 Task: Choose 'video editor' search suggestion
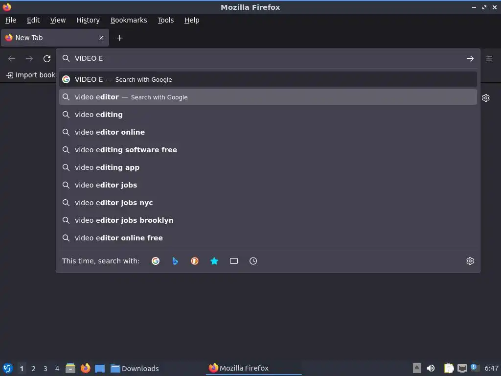coord(268,97)
